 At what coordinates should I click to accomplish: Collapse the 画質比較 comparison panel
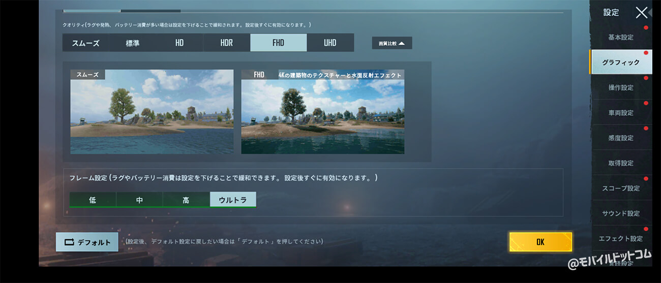[392, 43]
